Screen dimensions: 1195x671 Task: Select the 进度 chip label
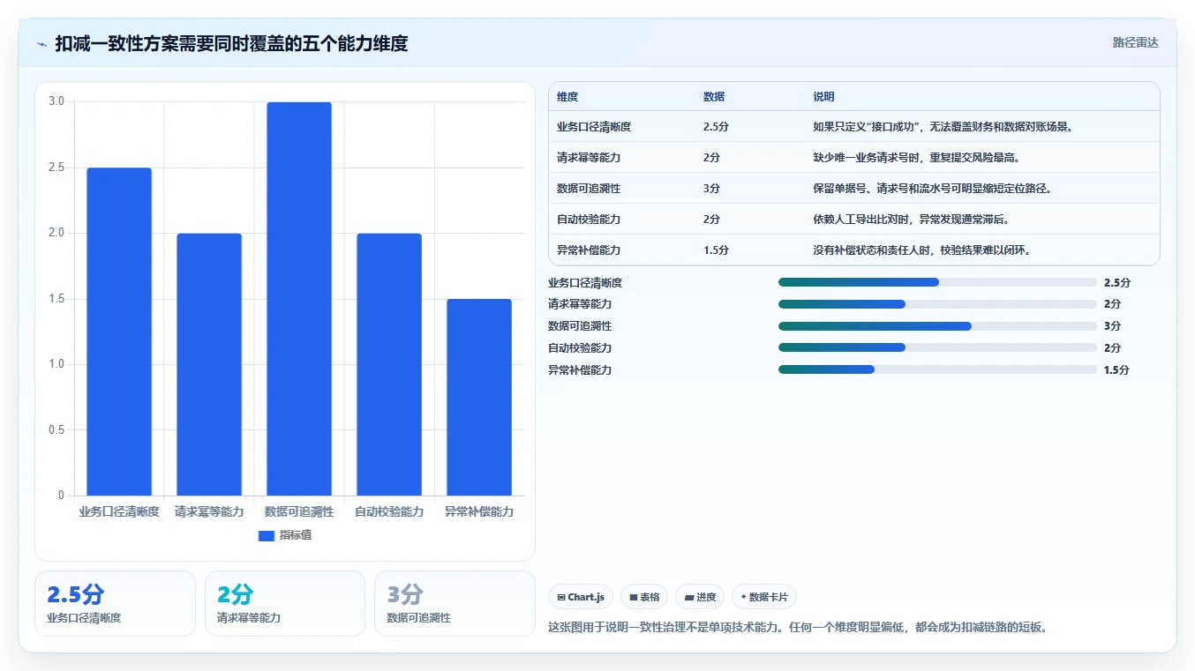click(x=706, y=598)
